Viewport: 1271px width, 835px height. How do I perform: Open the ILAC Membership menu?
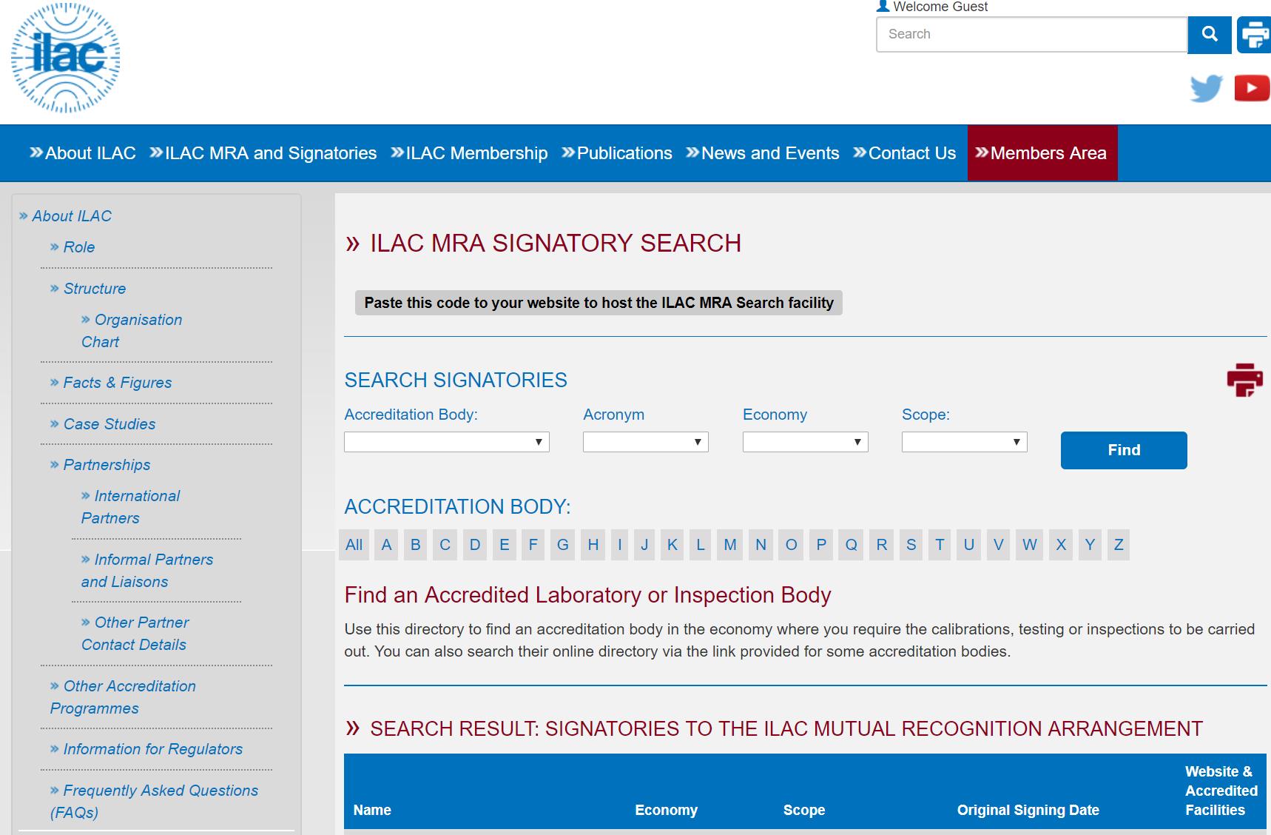tap(469, 153)
